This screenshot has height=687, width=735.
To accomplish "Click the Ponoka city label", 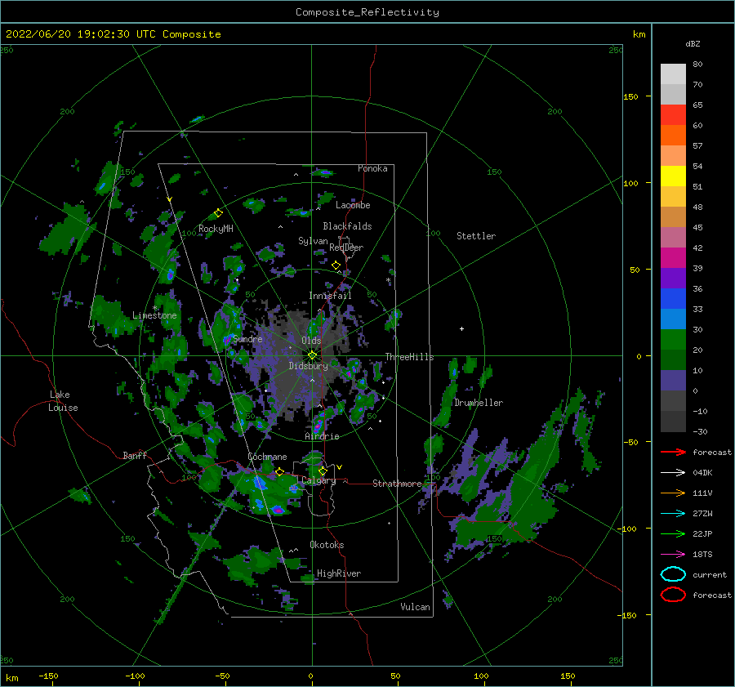I will coord(372,168).
